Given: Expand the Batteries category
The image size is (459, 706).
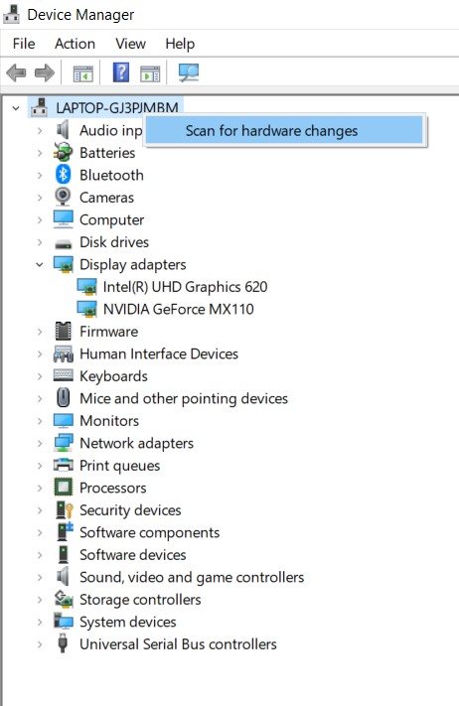Looking at the screenshot, I should point(40,153).
